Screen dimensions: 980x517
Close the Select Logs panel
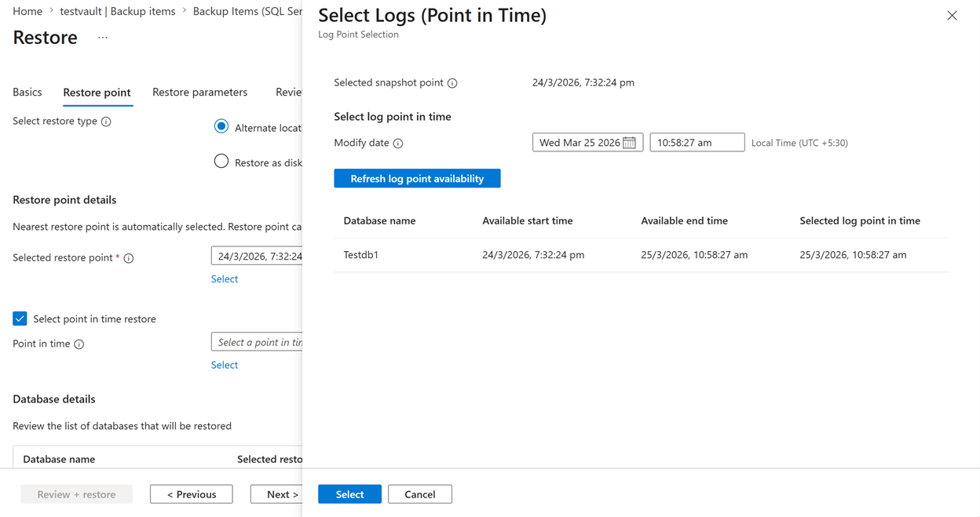952,16
